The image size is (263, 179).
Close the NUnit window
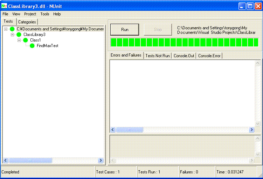tap(258, 6)
